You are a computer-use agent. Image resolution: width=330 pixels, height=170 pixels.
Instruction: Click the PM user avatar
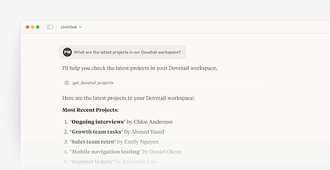[67, 52]
